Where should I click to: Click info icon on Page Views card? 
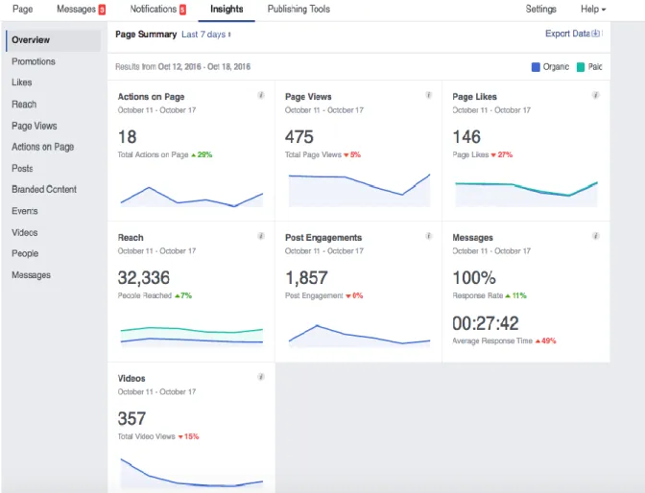click(x=428, y=95)
